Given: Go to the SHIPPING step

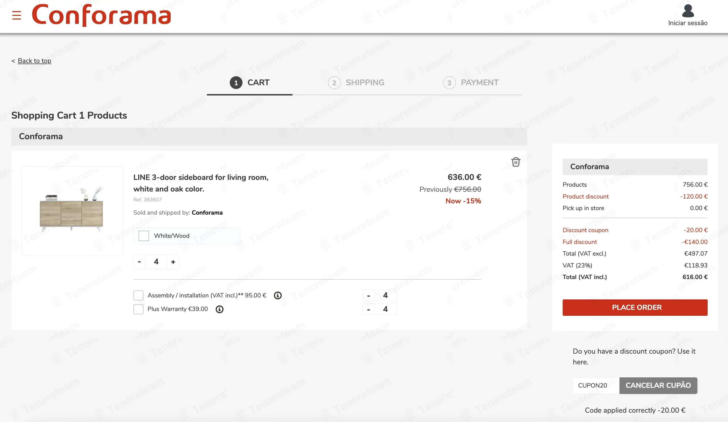Looking at the screenshot, I should [356, 83].
